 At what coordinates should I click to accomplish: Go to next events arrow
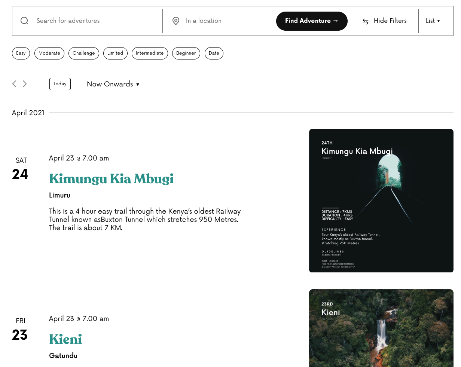(25, 84)
